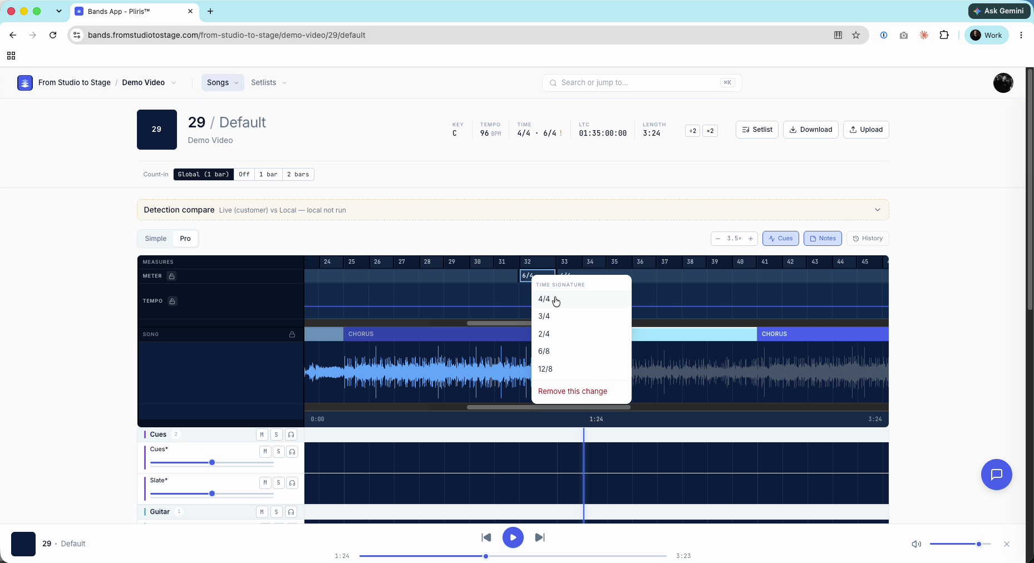Play the song with the round play button

513,537
